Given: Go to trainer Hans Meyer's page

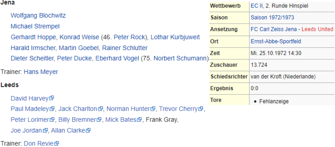Looking at the screenshot, I should (x=41, y=72).
